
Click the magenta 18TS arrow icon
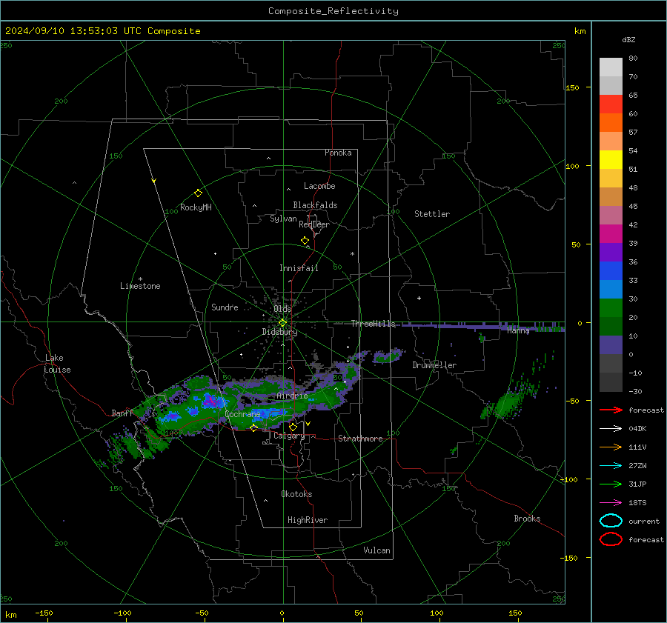(611, 503)
